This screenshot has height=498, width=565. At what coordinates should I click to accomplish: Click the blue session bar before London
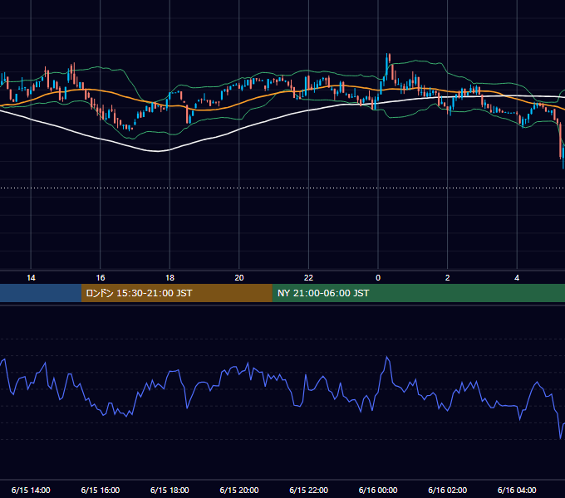point(41,293)
